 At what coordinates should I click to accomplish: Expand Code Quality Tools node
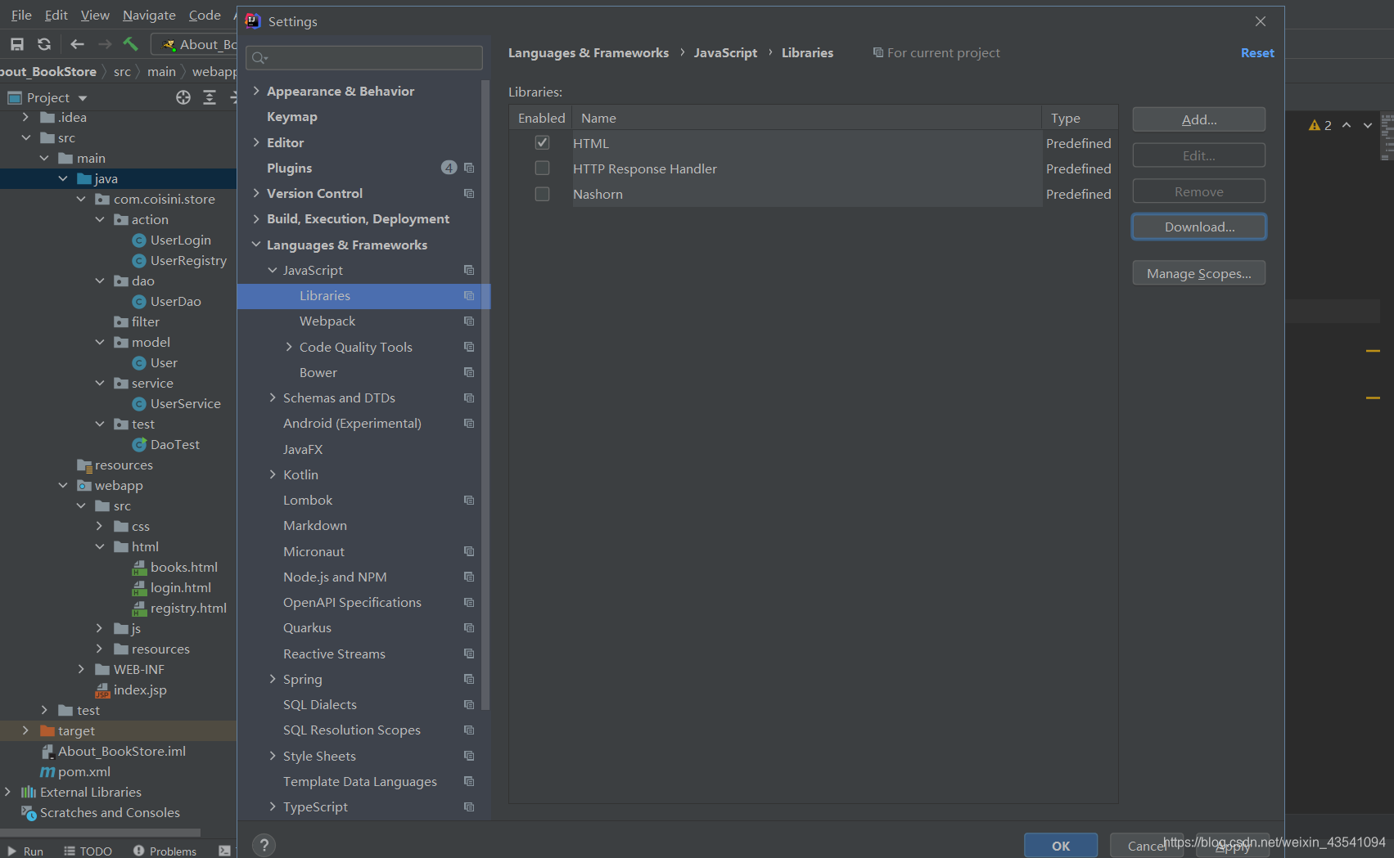pyautogui.click(x=289, y=347)
